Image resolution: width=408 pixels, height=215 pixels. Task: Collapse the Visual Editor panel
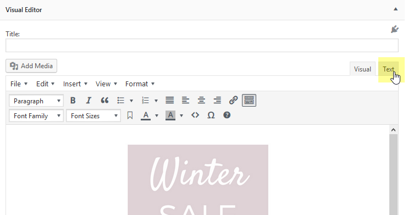coord(395,9)
